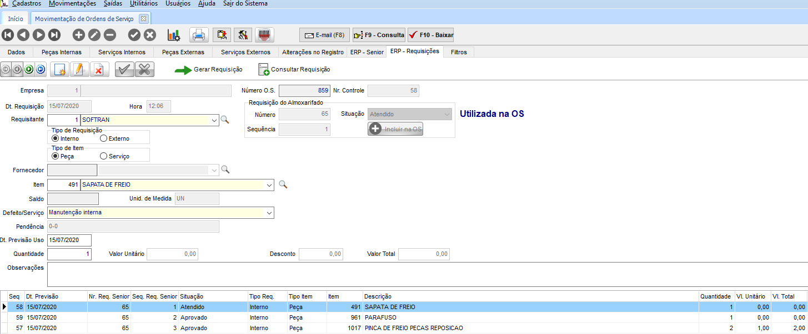Click Gerar Requisição
The width and height of the screenshot is (808, 334).
[x=209, y=70]
